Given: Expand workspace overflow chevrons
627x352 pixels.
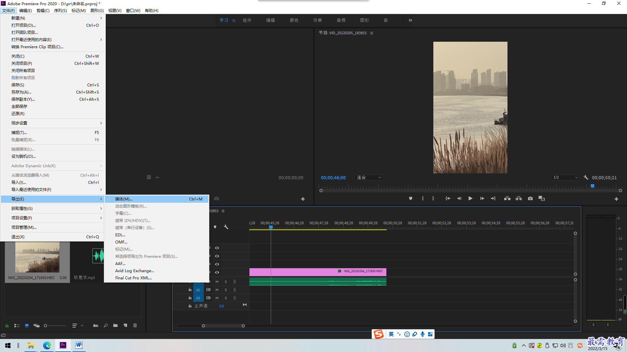Looking at the screenshot, I should (x=410, y=20).
